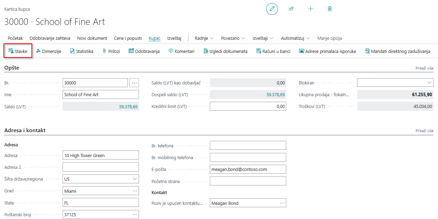Open Računi u banci
The width and height of the screenshot is (438, 219).
[273, 51]
